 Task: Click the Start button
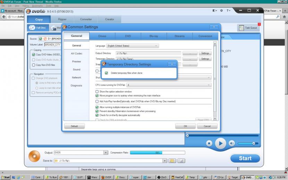[245, 158]
